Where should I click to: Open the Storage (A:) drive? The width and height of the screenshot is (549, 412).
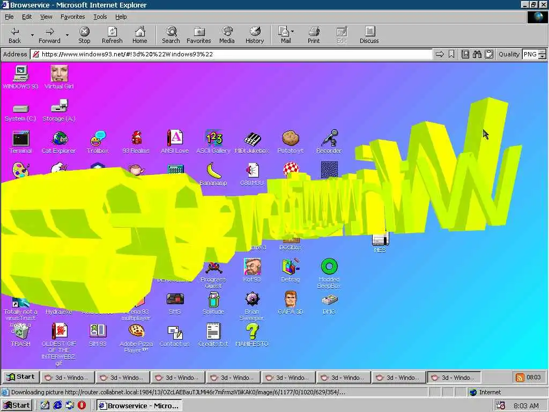tap(59, 111)
